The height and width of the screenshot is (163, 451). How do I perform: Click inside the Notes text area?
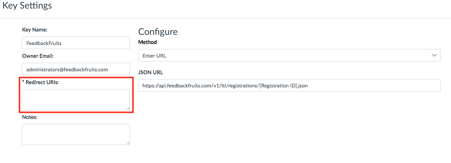point(76,134)
